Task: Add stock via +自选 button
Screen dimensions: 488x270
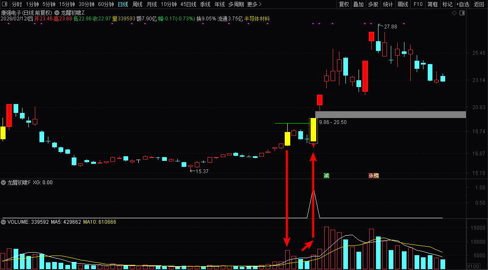Action: [463, 4]
